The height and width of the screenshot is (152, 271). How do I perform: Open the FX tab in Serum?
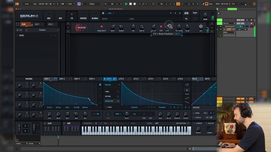(72, 16)
